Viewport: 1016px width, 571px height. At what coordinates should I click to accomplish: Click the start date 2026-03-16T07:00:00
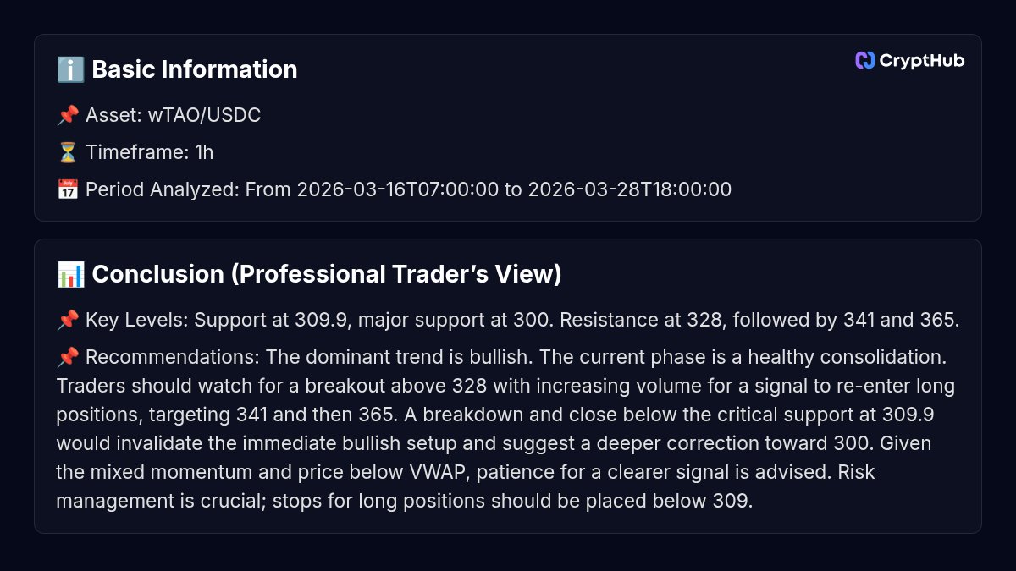click(397, 189)
